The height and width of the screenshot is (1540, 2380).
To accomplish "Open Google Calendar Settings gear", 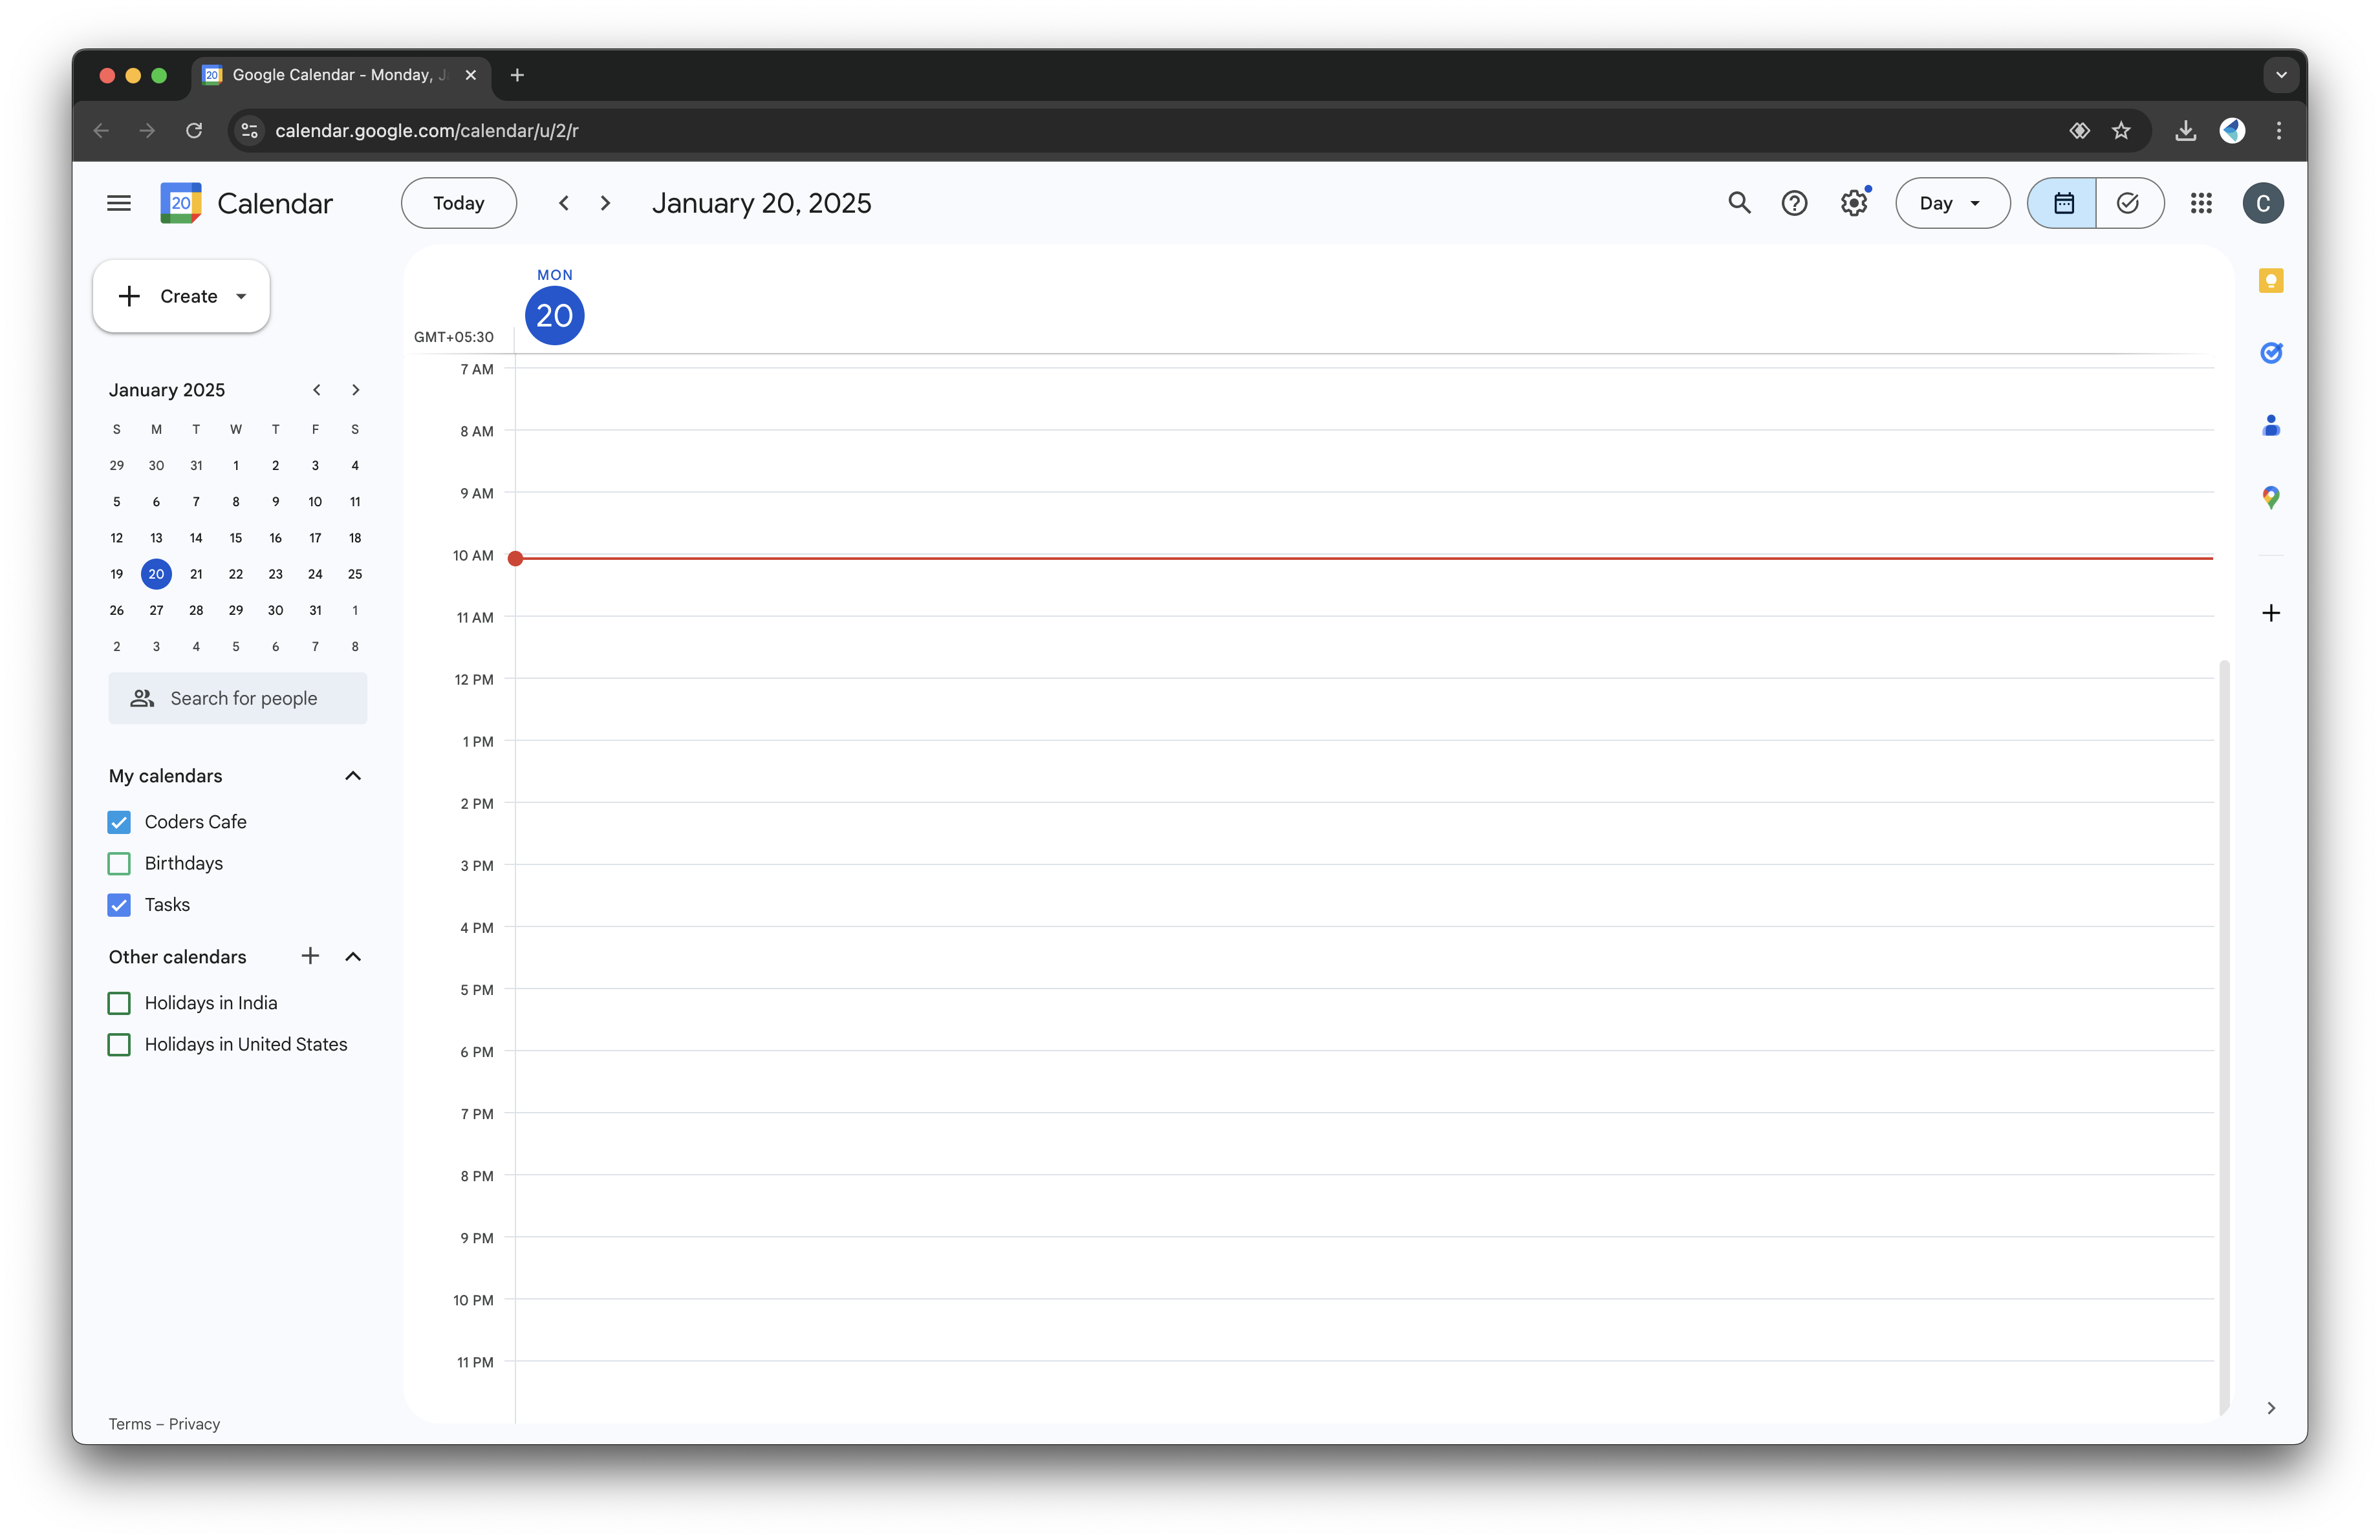I will tap(1854, 203).
